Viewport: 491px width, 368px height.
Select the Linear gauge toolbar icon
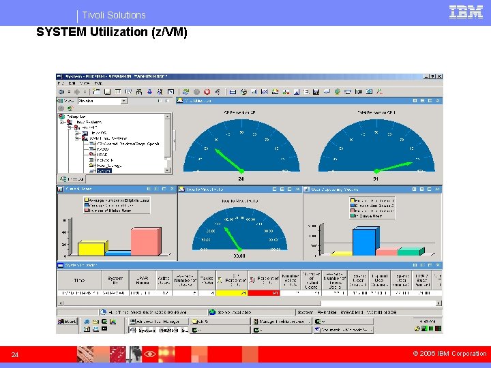point(286,92)
